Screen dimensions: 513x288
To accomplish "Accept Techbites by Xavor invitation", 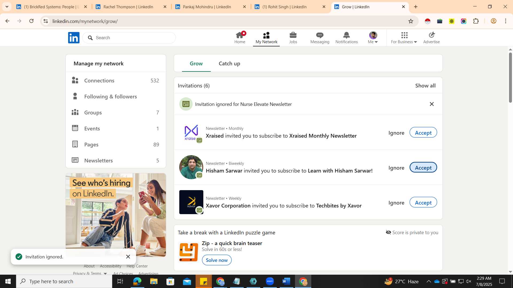I will [423, 202].
